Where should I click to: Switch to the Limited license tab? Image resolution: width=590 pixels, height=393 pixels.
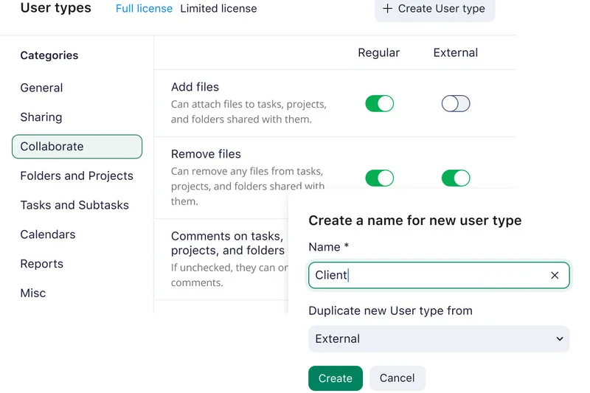pyautogui.click(x=218, y=9)
